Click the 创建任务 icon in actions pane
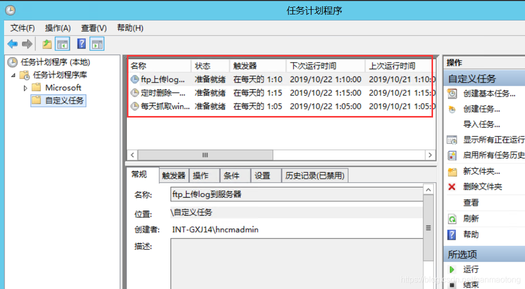The width and height of the screenshot is (525, 289). [452, 109]
